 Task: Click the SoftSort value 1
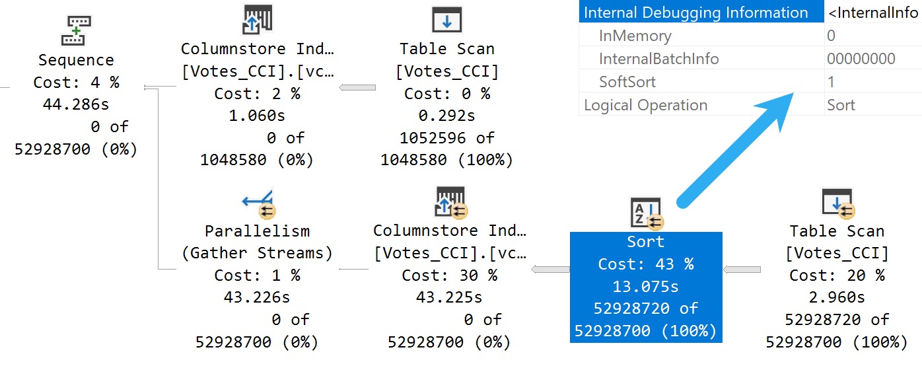click(x=831, y=82)
